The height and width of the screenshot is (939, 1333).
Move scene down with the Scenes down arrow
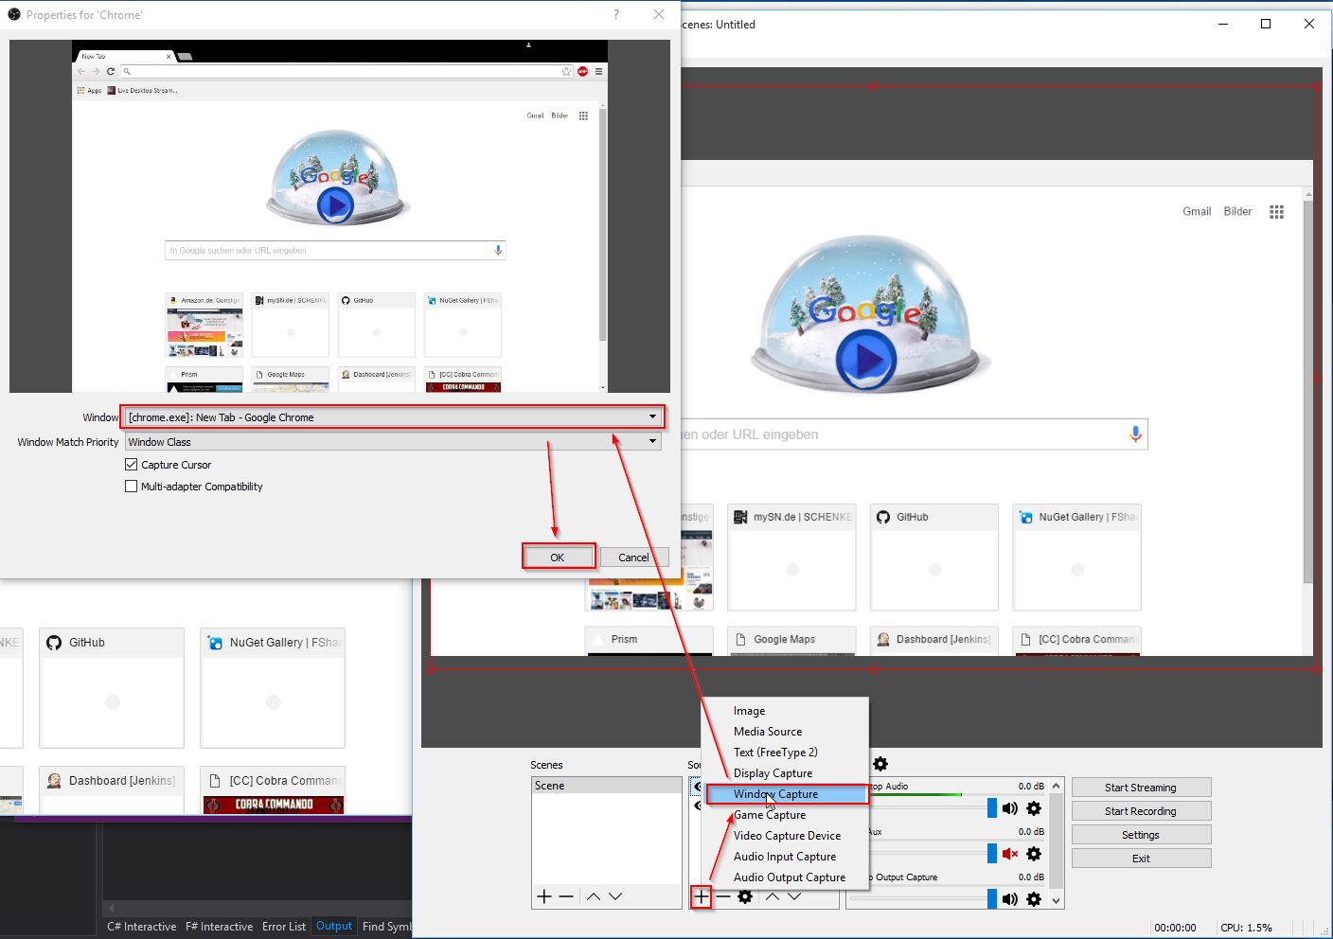click(615, 896)
